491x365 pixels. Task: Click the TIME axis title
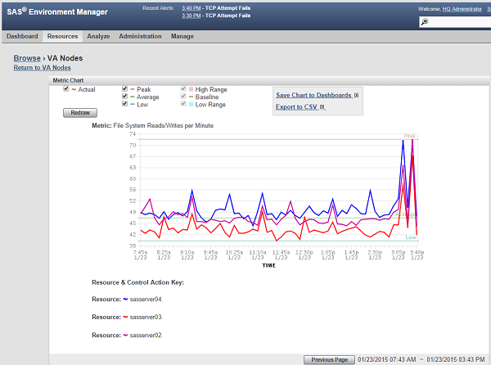coord(268,266)
